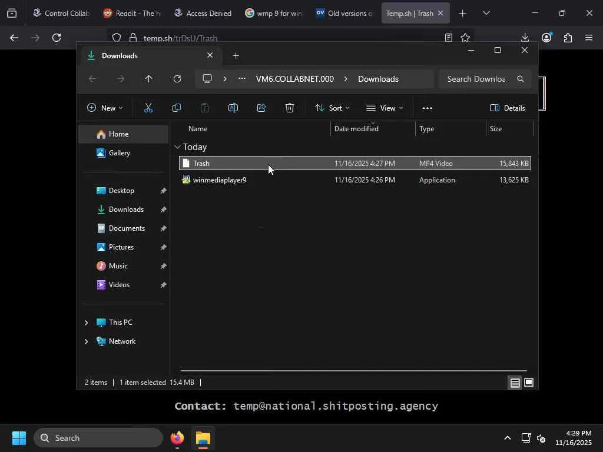
Task: Go up one folder level with Up arrow
Action: [149, 79]
